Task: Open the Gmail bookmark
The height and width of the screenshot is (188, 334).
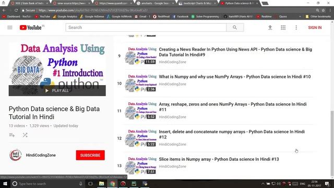Action: (x=142, y=16)
